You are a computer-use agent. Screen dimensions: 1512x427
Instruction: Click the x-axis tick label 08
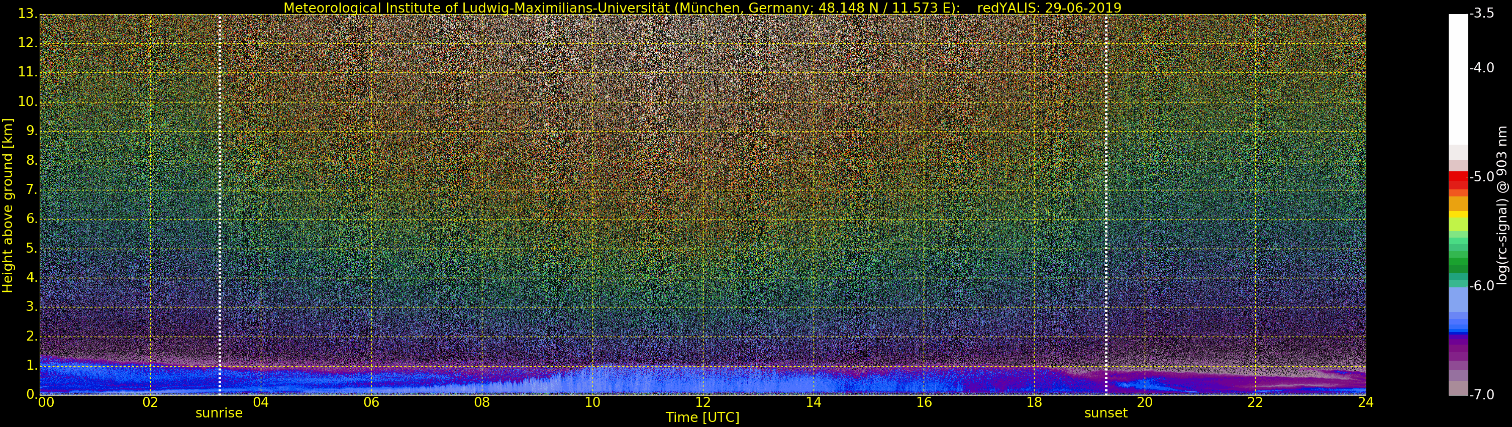point(482,402)
